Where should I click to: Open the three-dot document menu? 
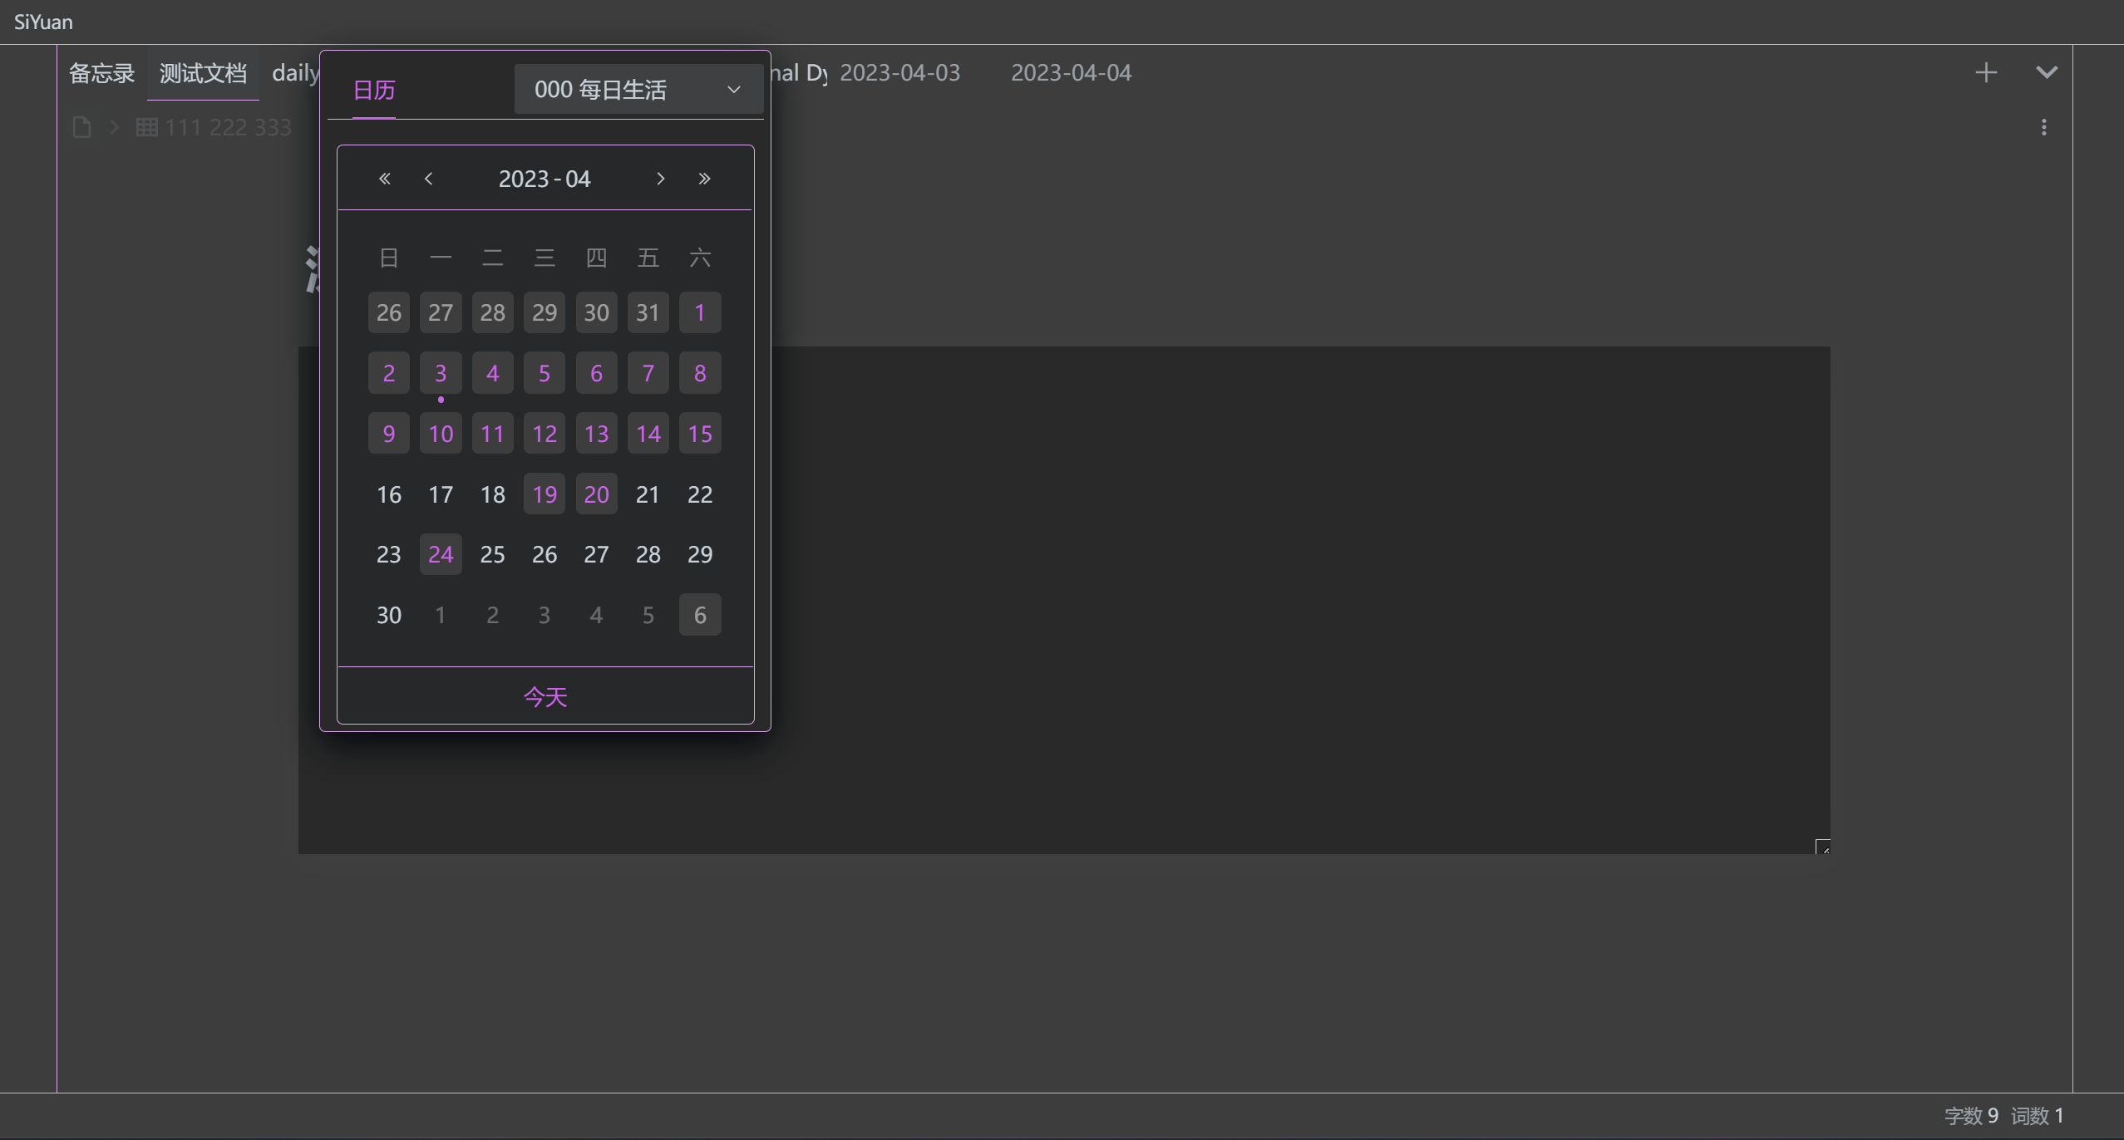point(2044,127)
